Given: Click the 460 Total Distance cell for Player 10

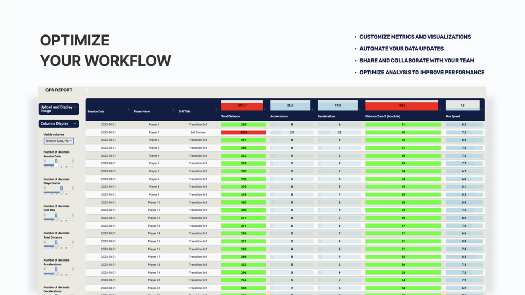Looking at the screenshot, I should coord(243,203).
